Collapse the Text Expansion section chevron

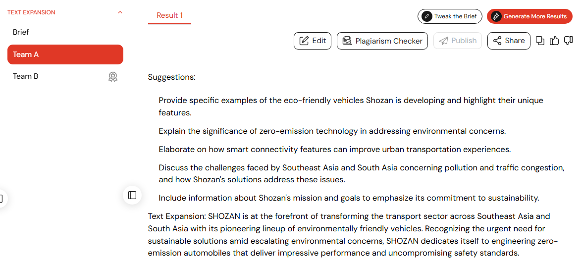click(120, 12)
